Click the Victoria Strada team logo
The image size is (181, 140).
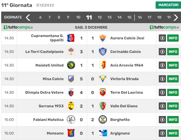(x=103, y=79)
